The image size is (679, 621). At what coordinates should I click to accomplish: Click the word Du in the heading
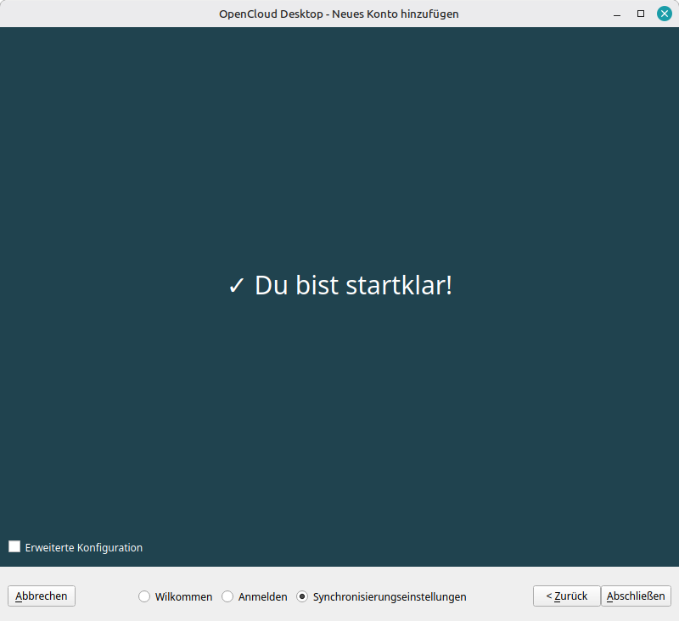(x=272, y=286)
